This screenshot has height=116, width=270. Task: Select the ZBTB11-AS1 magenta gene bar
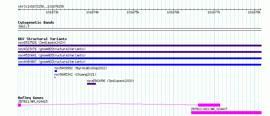(226, 113)
